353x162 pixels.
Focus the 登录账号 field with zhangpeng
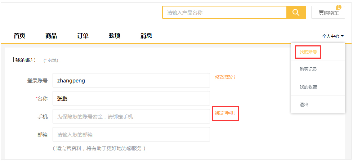tap(131, 80)
